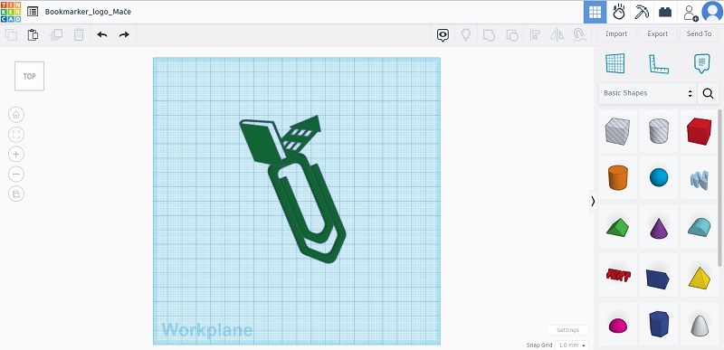Switch to Blocks pickaxe mode
The height and width of the screenshot is (350, 724).
(642, 12)
